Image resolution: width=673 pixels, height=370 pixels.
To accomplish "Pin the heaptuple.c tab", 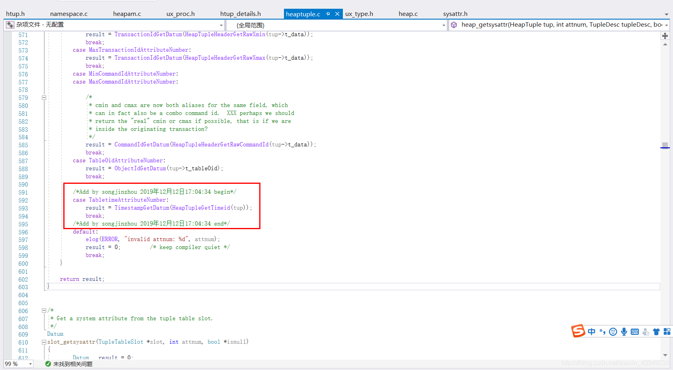I will [328, 14].
